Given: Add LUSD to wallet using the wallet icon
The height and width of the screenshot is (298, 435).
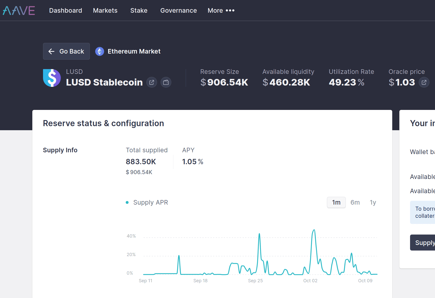Looking at the screenshot, I should [166, 82].
